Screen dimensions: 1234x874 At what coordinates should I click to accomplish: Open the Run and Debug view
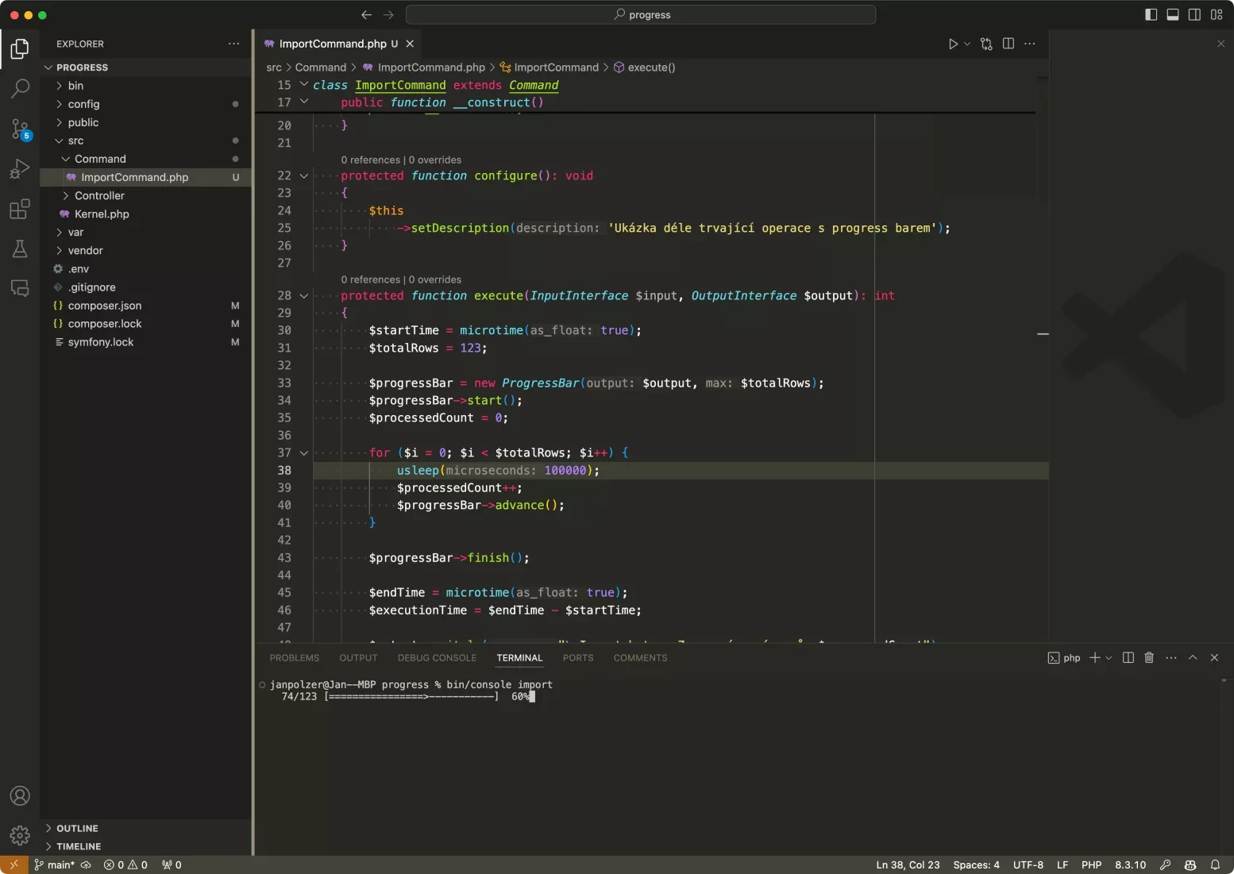tap(20, 169)
